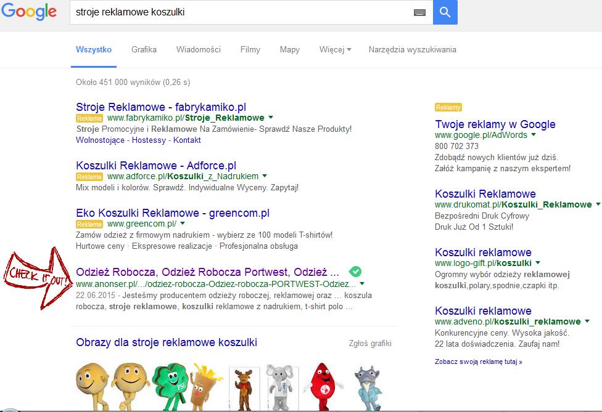
Task: Click the Około 451 000 wyników text
Action: 133,82
